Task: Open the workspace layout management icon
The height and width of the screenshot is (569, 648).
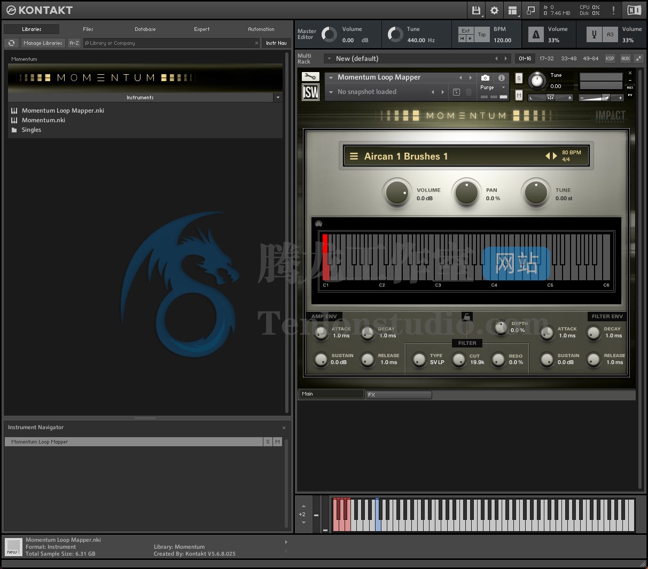Action: click(x=512, y=10)
